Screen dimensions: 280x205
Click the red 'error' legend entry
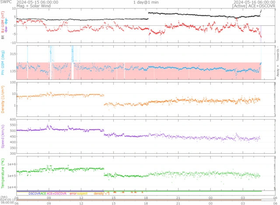73,194
